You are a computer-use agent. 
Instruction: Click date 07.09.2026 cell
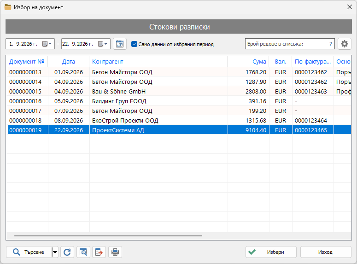tap(69, 111)
